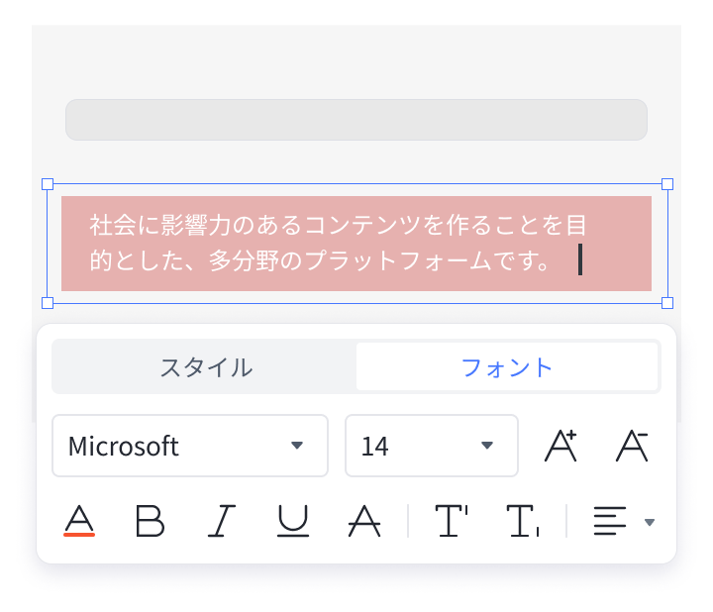The height and width of the screenshot is (612, 713).
Task: Open the font size 14 dropdown
Action: click(431, 446)
